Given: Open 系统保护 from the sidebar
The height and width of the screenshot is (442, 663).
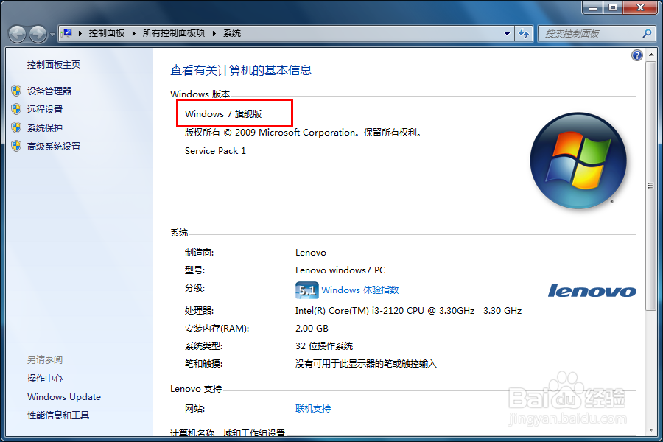Looking at the screenshot, I should coord(45,127).
